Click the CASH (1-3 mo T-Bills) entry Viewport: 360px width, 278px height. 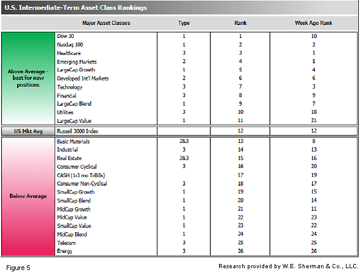(81, 175)
